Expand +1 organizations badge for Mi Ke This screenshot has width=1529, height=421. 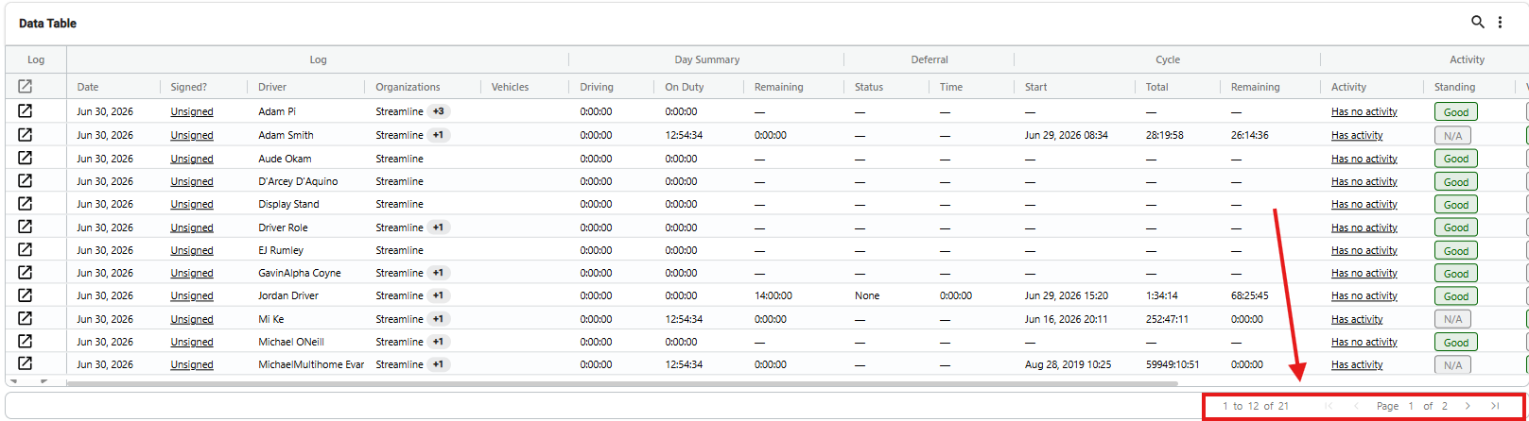439,319
